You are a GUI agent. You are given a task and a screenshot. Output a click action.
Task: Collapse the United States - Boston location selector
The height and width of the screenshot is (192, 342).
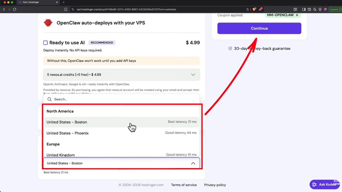click(193, 163)
